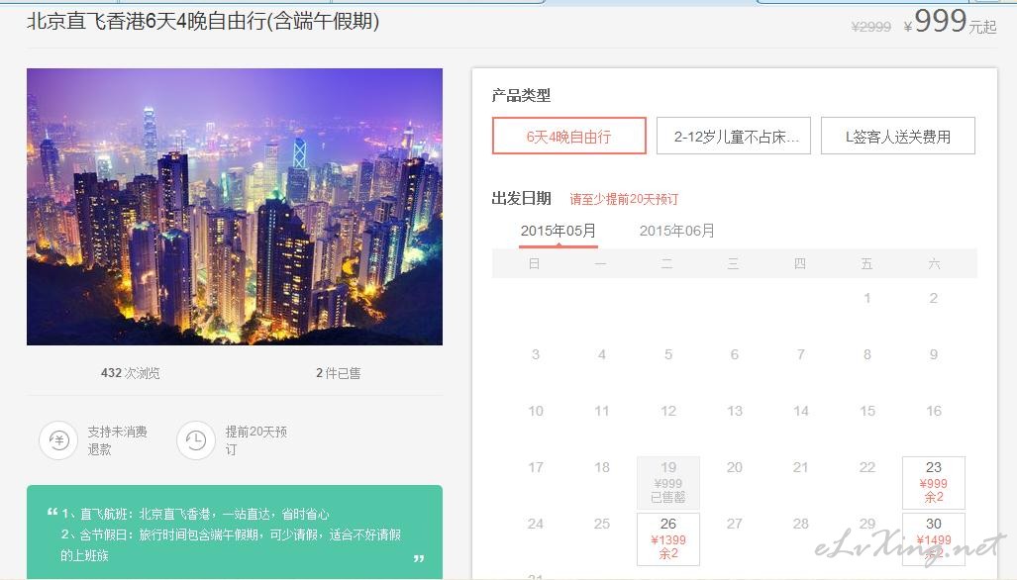Image resolution: width=1017 pixels, height=580 pixels.
Task: Click the 2 件已售 sold count
Action: (339, 372)
